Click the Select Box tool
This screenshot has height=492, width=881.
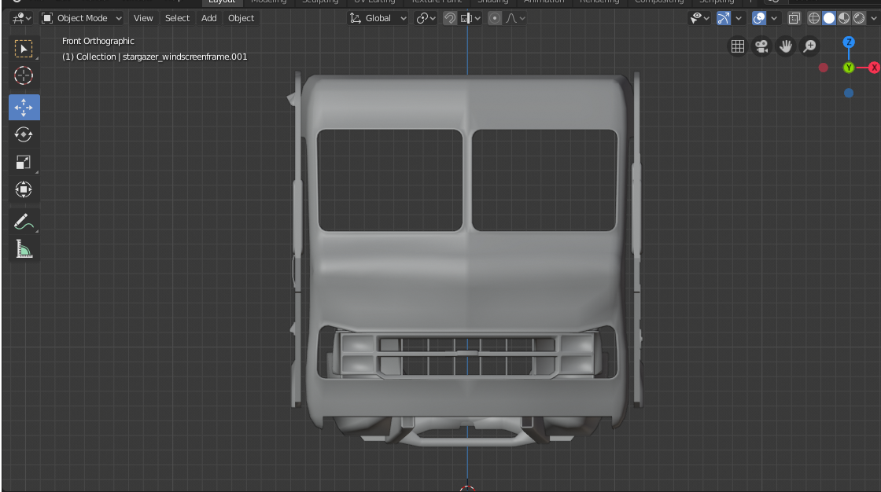[24, 49]
